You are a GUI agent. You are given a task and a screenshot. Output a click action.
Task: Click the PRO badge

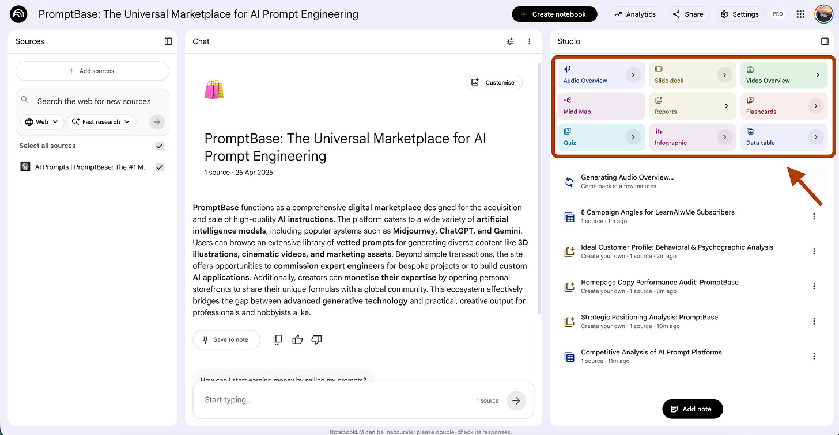click(x=778, y=14)
